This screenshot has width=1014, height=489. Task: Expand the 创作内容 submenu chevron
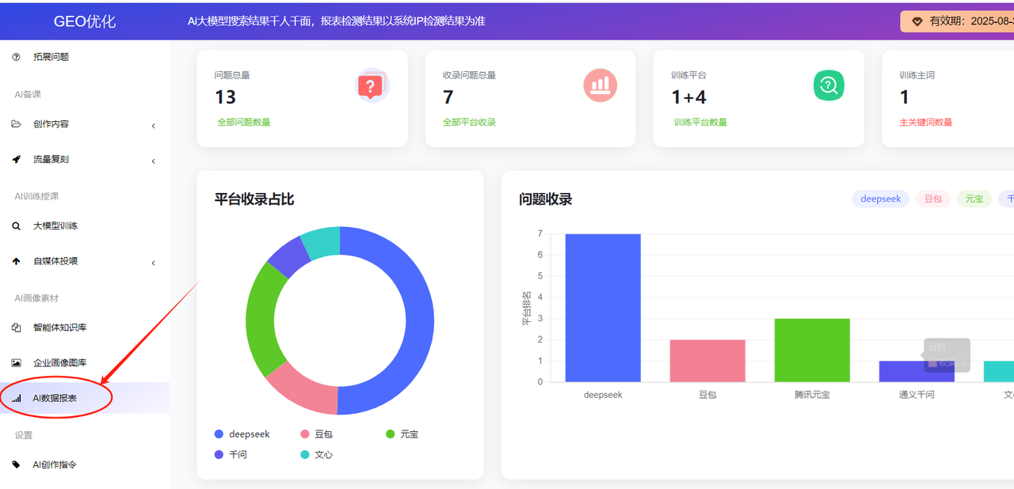(153, 126)
